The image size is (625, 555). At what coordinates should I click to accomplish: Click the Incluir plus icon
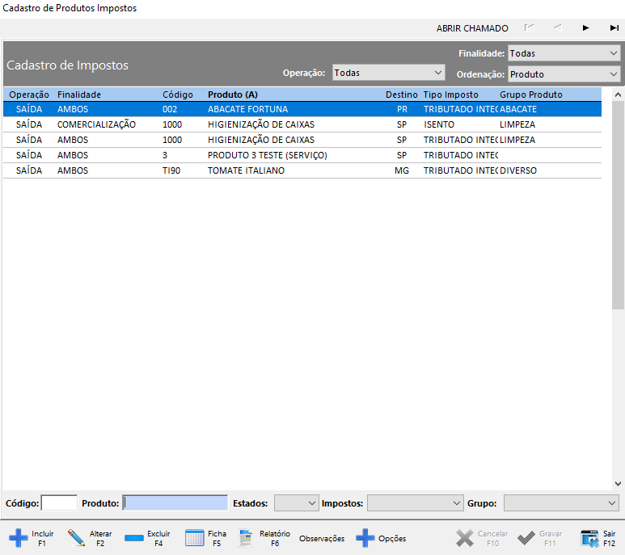pyautogui.click(x=18, y=538)
